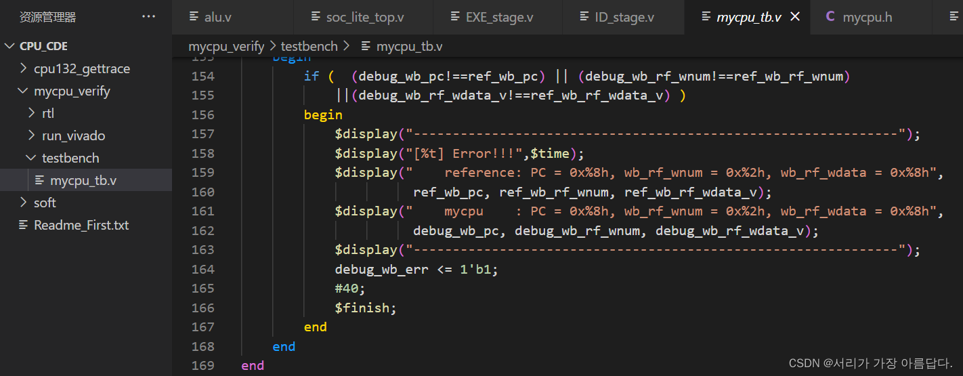Click the begin keyword on line 156
Viewport: 963px width, 376px height.
[x=323, y=114]
